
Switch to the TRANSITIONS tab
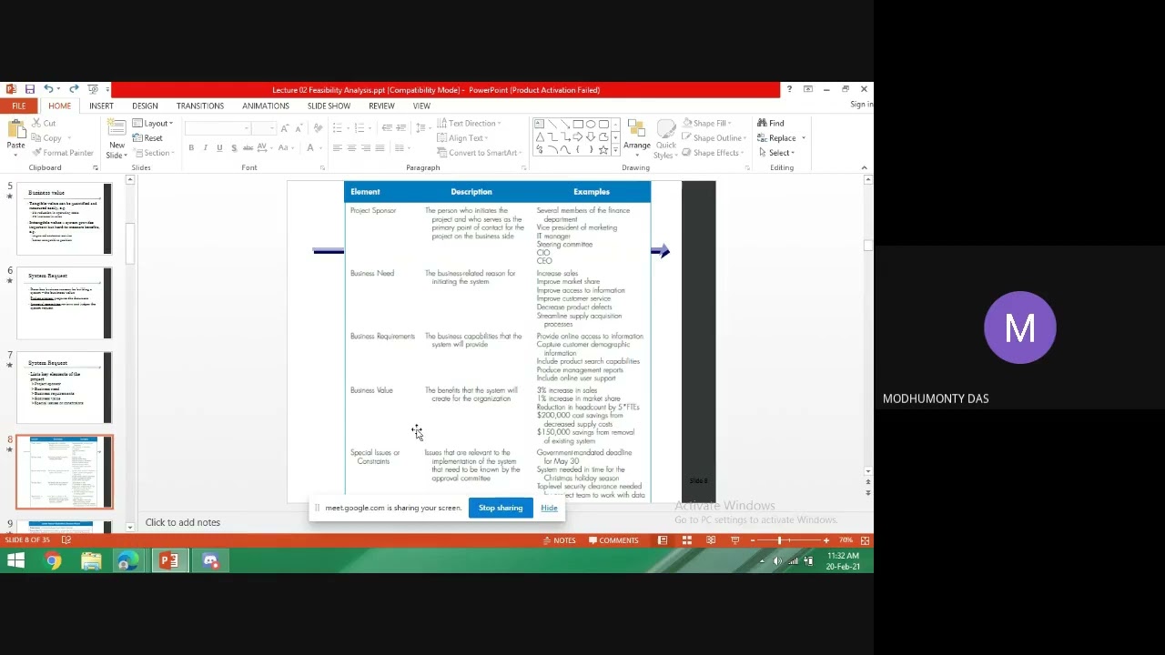point(200,106)
